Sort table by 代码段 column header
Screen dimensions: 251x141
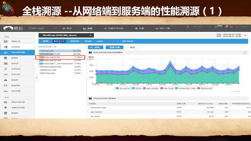tap(92, 104)
